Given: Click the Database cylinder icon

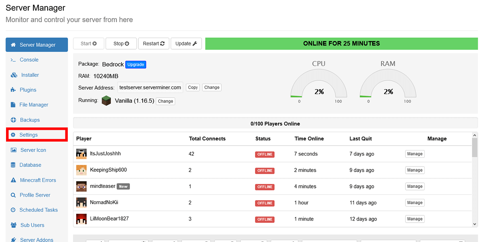Looking at the screenshot, I should [13, 165].
